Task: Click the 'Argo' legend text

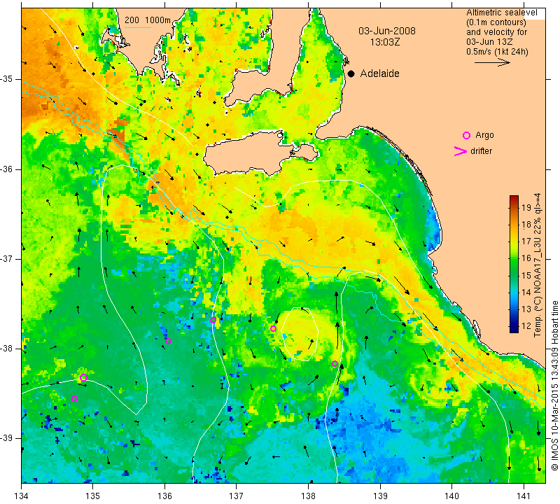Action: [484, 135]
